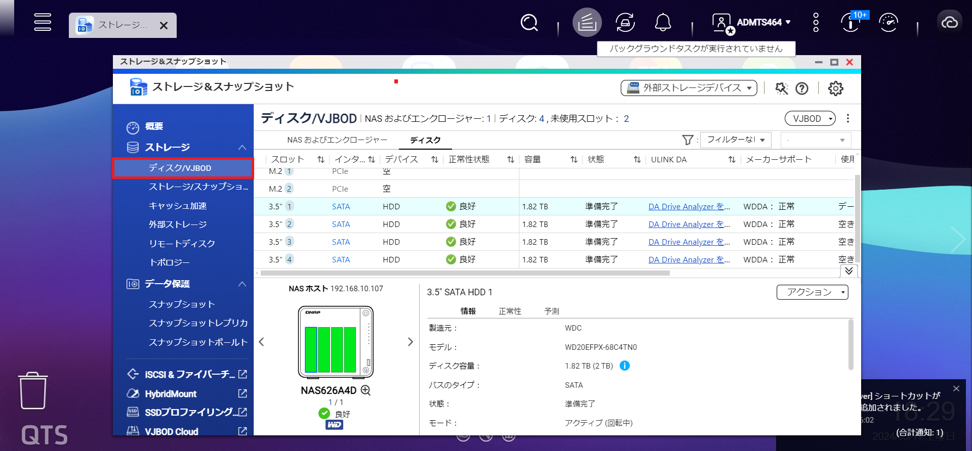
Task: Close the ストレージ taskbar tab
Action: tap(164, 25)
